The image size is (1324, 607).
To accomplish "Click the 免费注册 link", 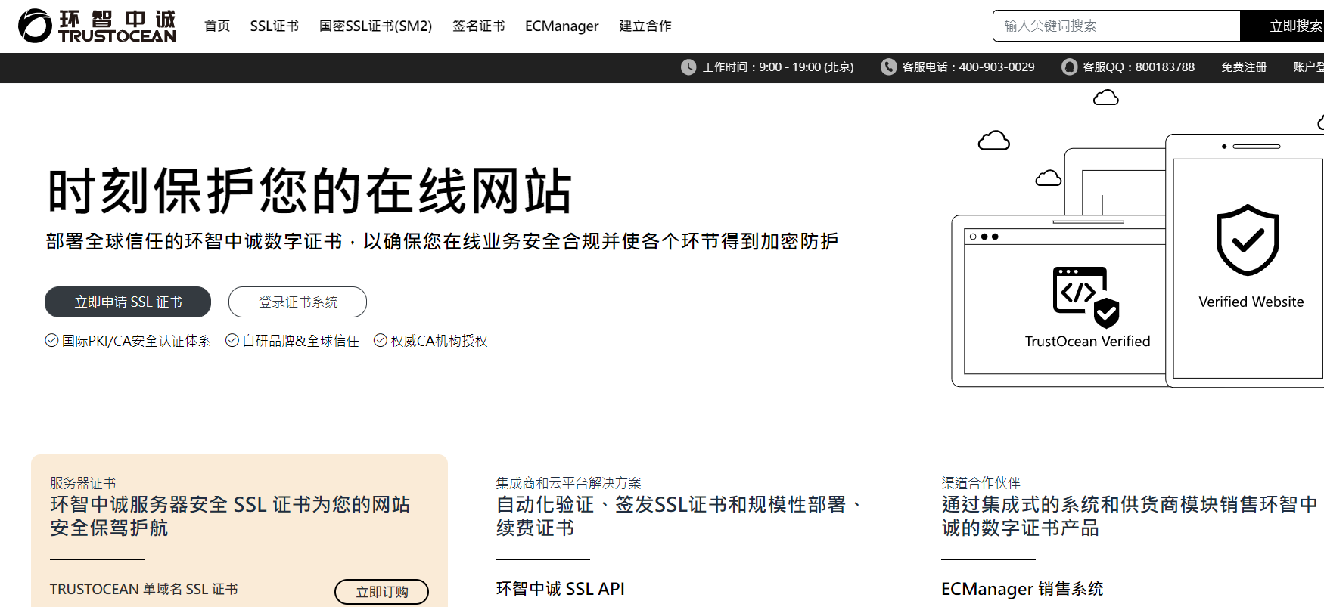I will click(1243, 67).
